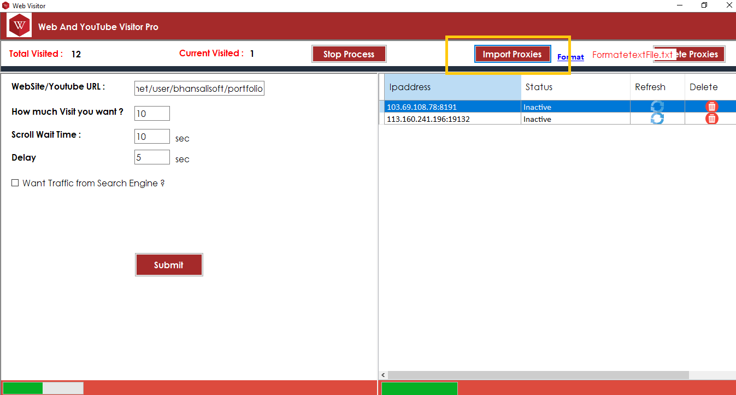Click the Status column header
736x395 pixels.
coord(575,87)
